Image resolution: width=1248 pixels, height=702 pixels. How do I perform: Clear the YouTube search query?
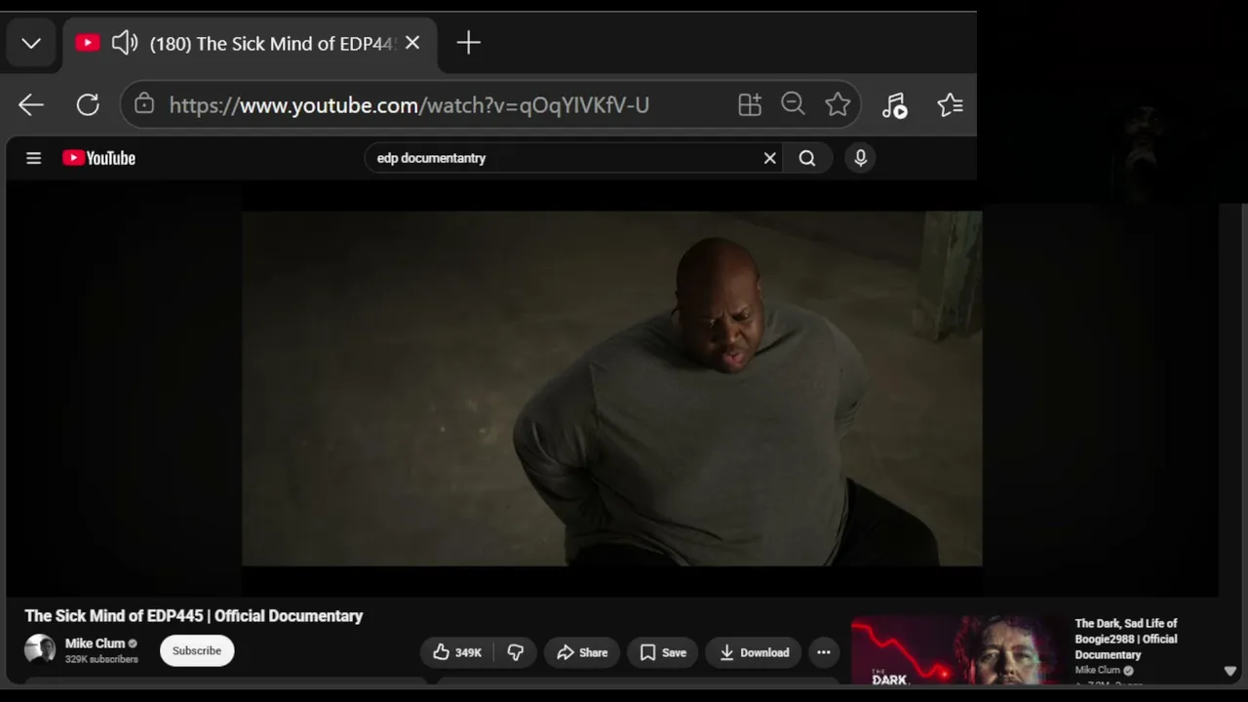pyautogui.click(x=770, y=158)
